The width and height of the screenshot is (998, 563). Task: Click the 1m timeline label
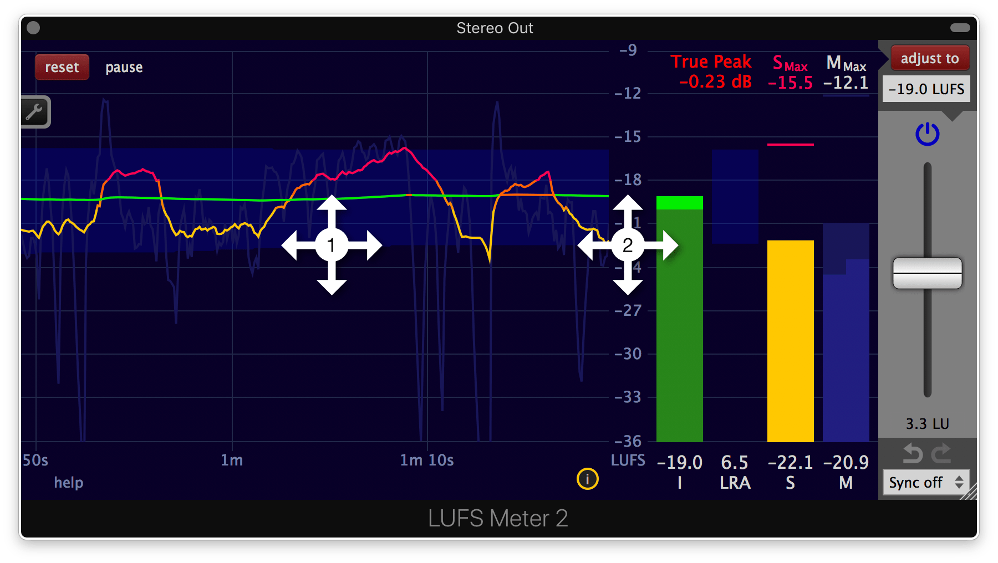pos(232,460)
